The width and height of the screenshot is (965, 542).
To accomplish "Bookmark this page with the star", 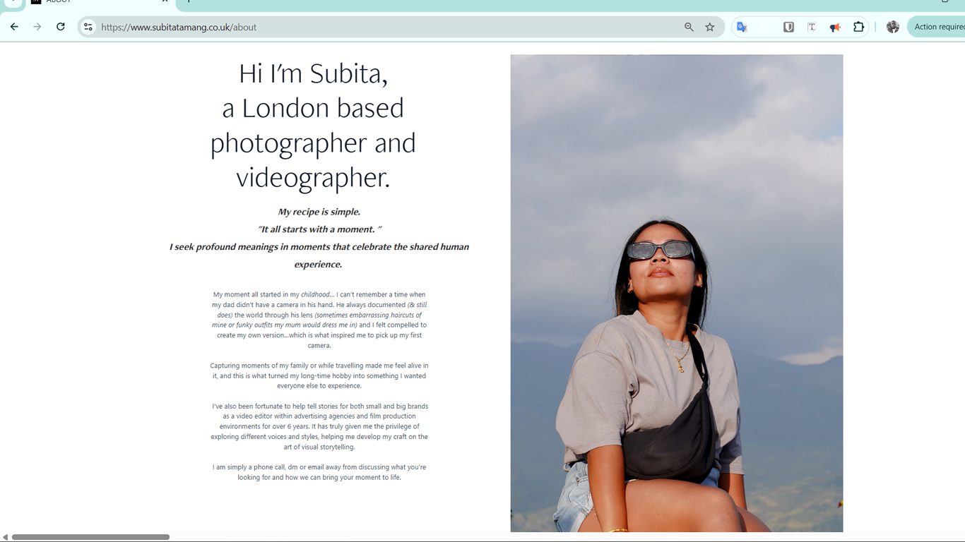I will tap(710, 27).
